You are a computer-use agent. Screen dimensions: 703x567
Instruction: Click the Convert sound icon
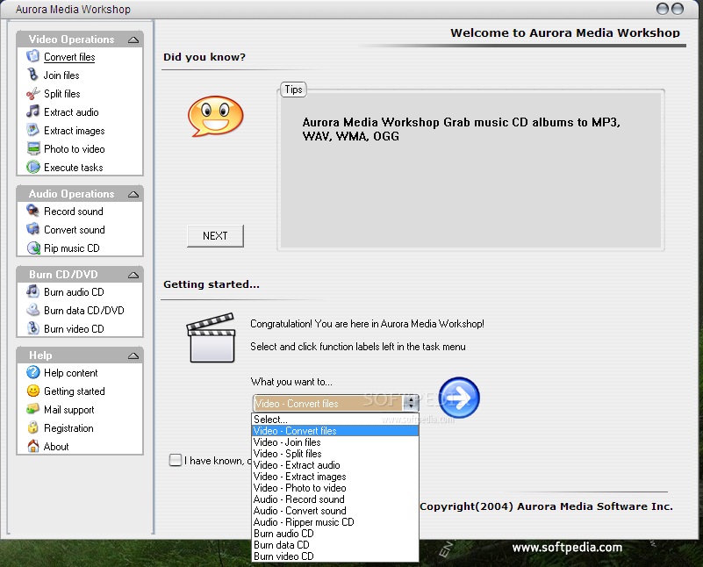[x=32, y=229]
